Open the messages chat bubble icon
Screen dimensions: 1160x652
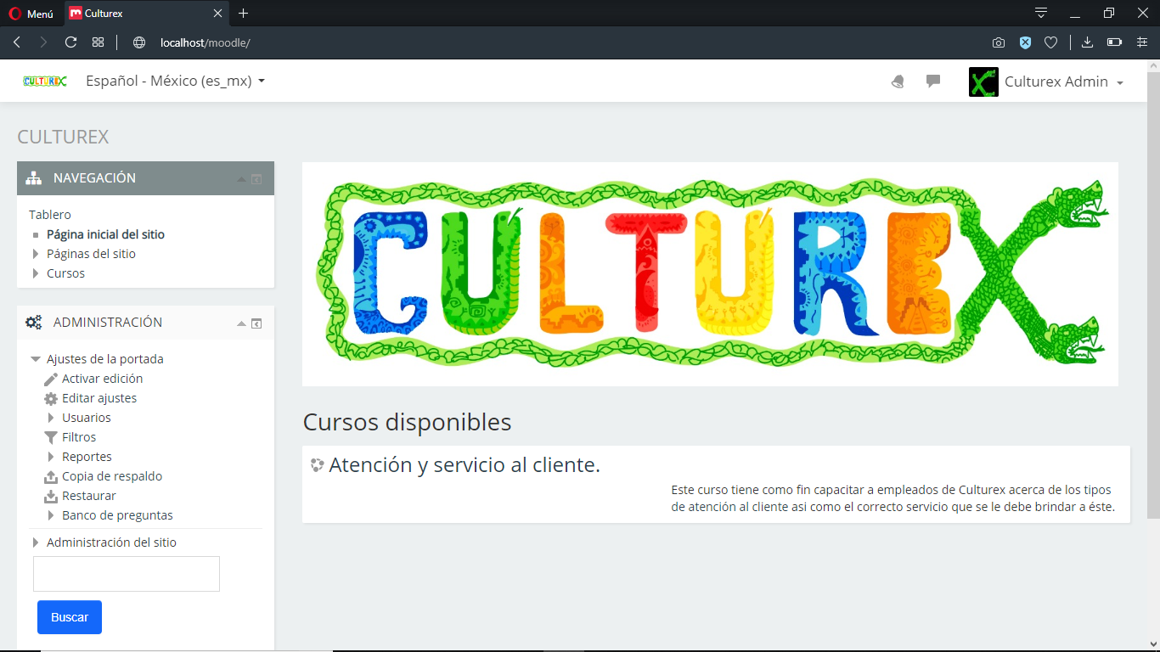(933, 81)
